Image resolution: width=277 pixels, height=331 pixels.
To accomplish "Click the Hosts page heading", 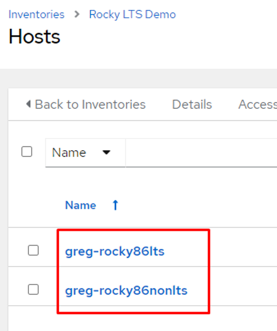I will tap(35, 37).
